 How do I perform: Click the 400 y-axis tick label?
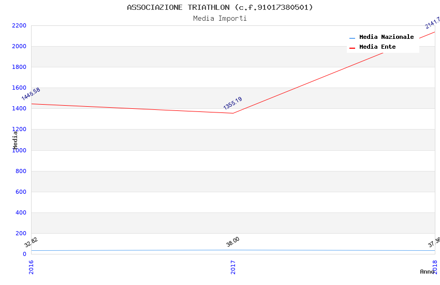click(21, 212)
